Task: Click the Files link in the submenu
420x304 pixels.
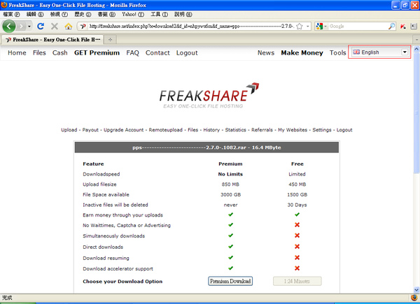Action: point(193,130)
